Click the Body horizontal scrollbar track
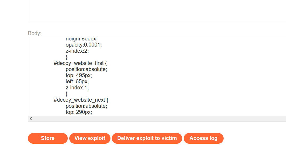Image resolution: width=286 pixels, height=153 pixels. (159, 119)
